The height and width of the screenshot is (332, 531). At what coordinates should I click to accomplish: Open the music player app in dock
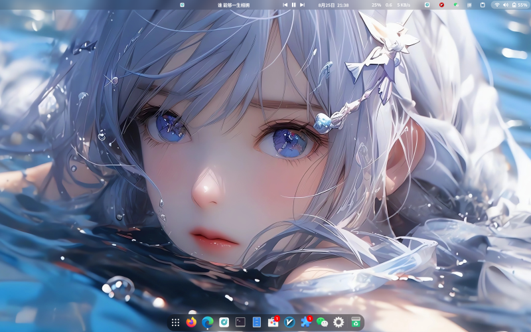(224, 322)
